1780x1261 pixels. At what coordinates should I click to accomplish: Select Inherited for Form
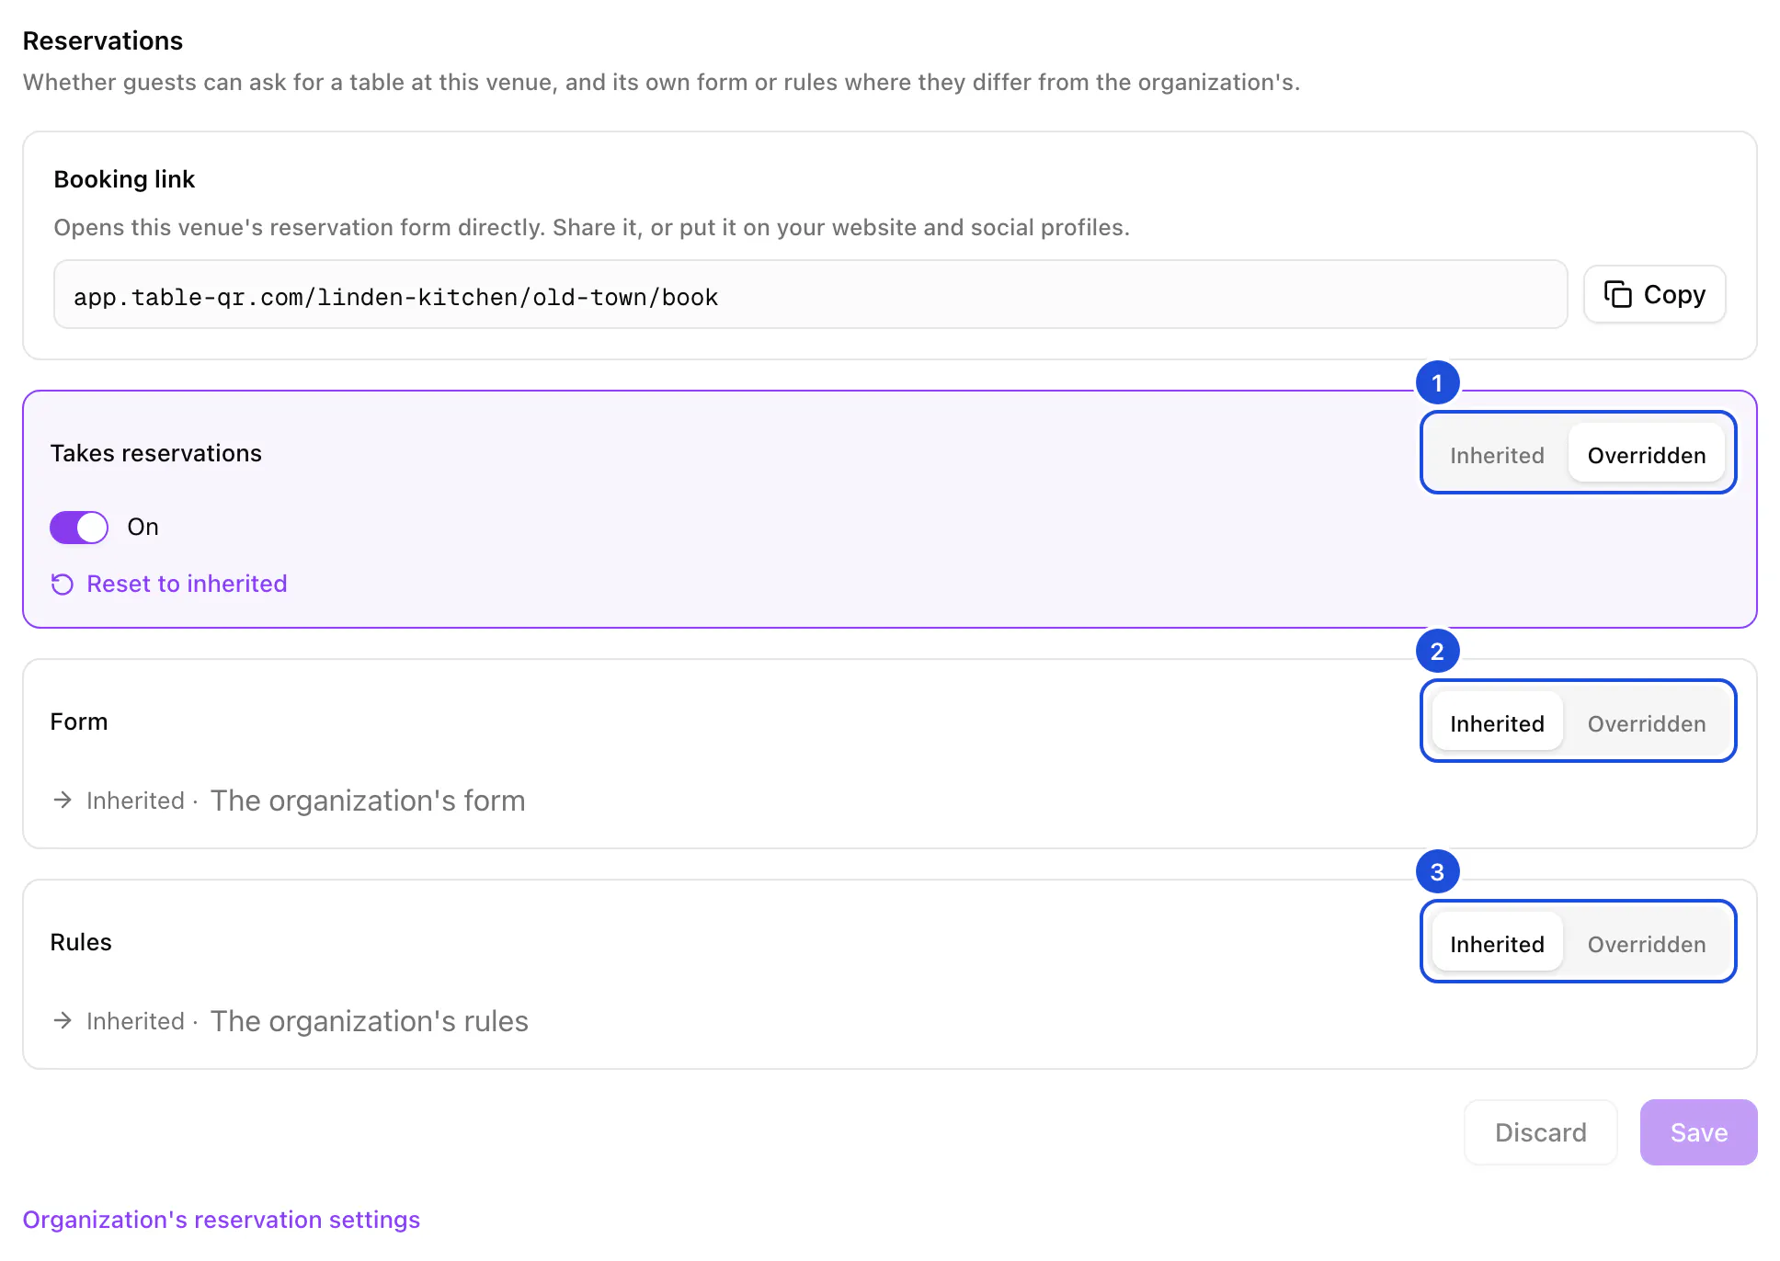coord(1497,723)
